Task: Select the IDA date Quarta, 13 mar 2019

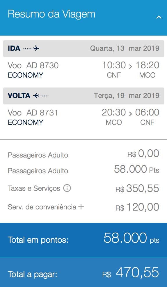Action: (x=125, y=48)
